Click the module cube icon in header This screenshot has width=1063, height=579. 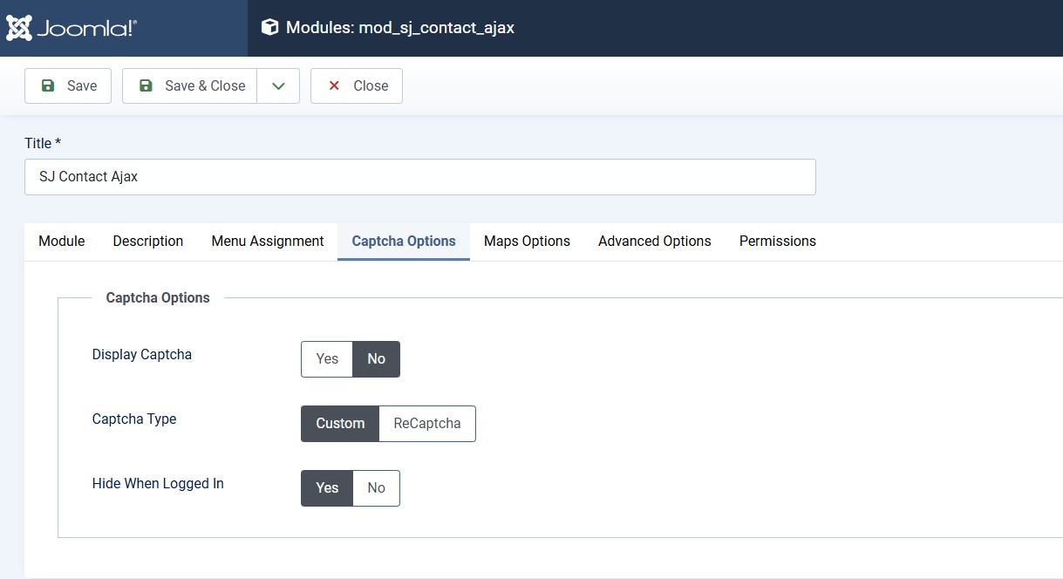tap(269, 28)
